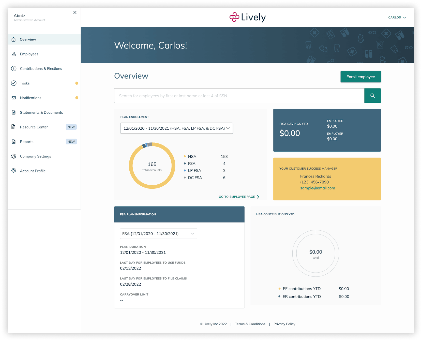Viewport: 422px width, 341px height.
Task: Click the DC FSA legend entry
Action: click(205, 178)
